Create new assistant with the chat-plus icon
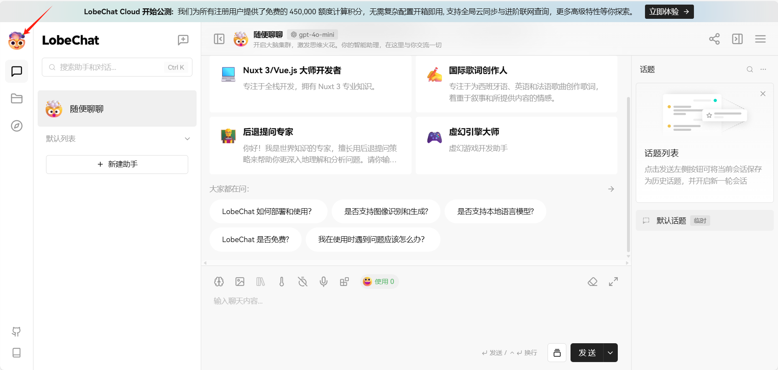Viewport: 778px width, 370px height. coord(183,40)
